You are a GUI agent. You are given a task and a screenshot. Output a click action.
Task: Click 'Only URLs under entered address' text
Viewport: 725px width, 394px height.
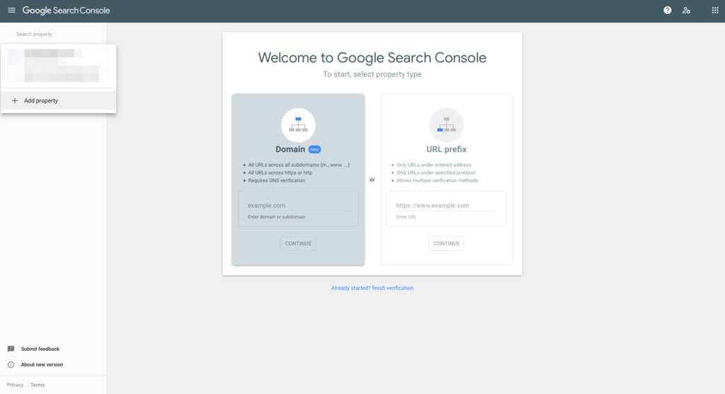pyautogui.click(x=434, y=165)
